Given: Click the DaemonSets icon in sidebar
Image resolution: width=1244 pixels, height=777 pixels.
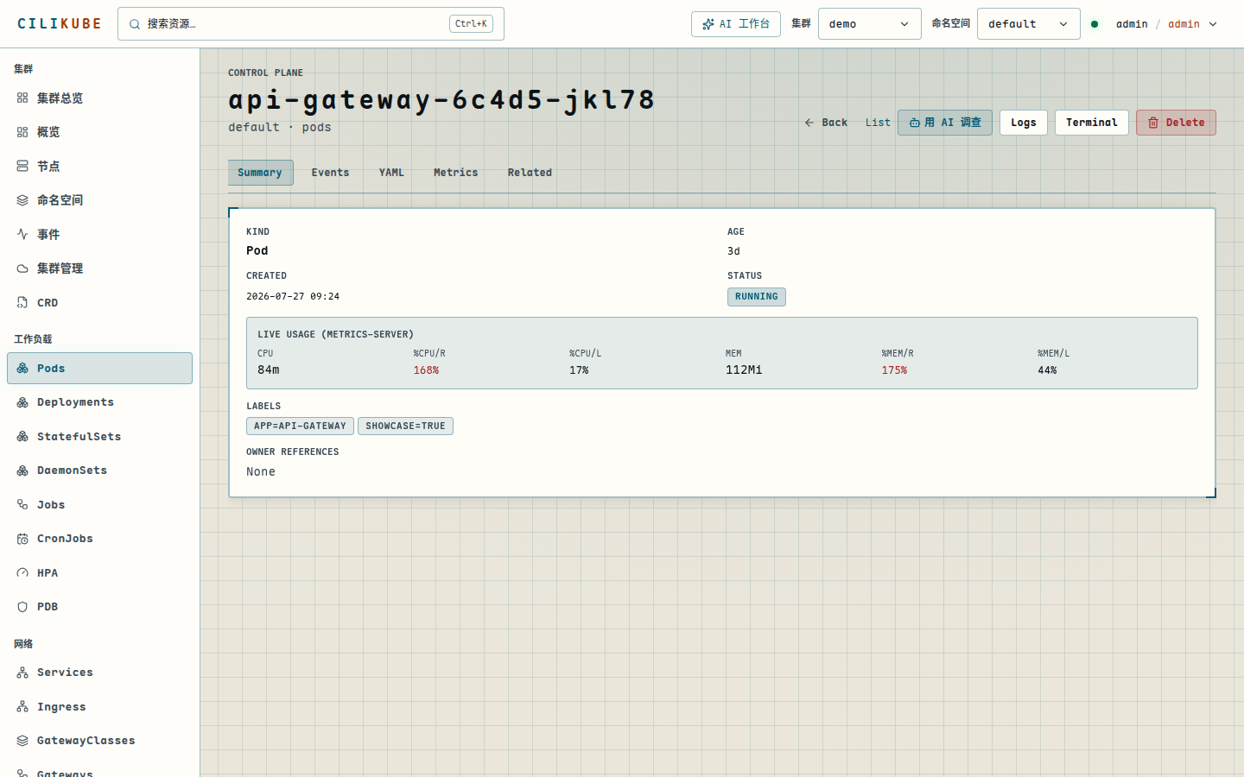Looking at the screenshot, I should 22,471.
